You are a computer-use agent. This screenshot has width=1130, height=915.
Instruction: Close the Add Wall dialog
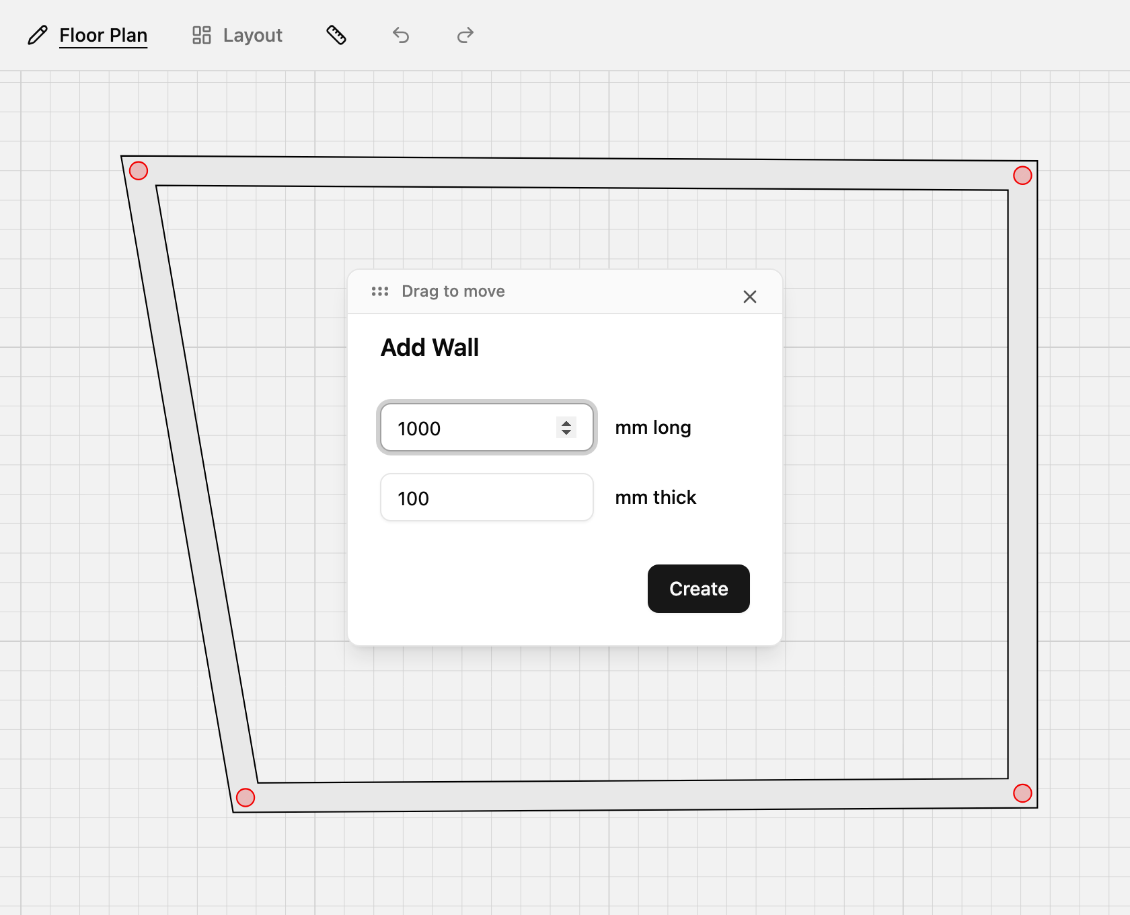(750, 297)
